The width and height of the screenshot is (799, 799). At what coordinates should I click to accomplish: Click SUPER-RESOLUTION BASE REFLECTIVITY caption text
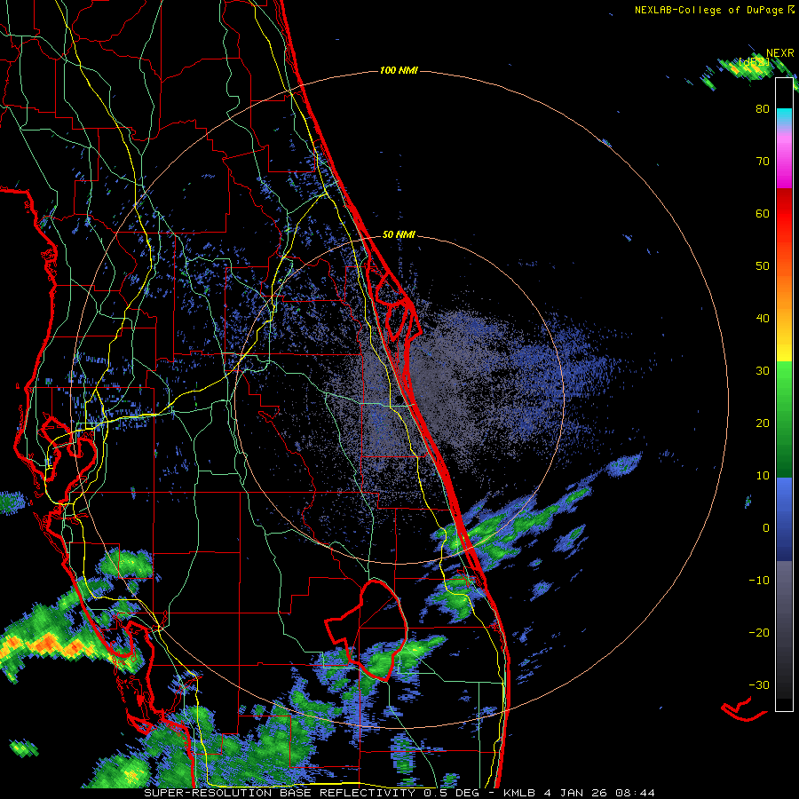tap(280, 793)
